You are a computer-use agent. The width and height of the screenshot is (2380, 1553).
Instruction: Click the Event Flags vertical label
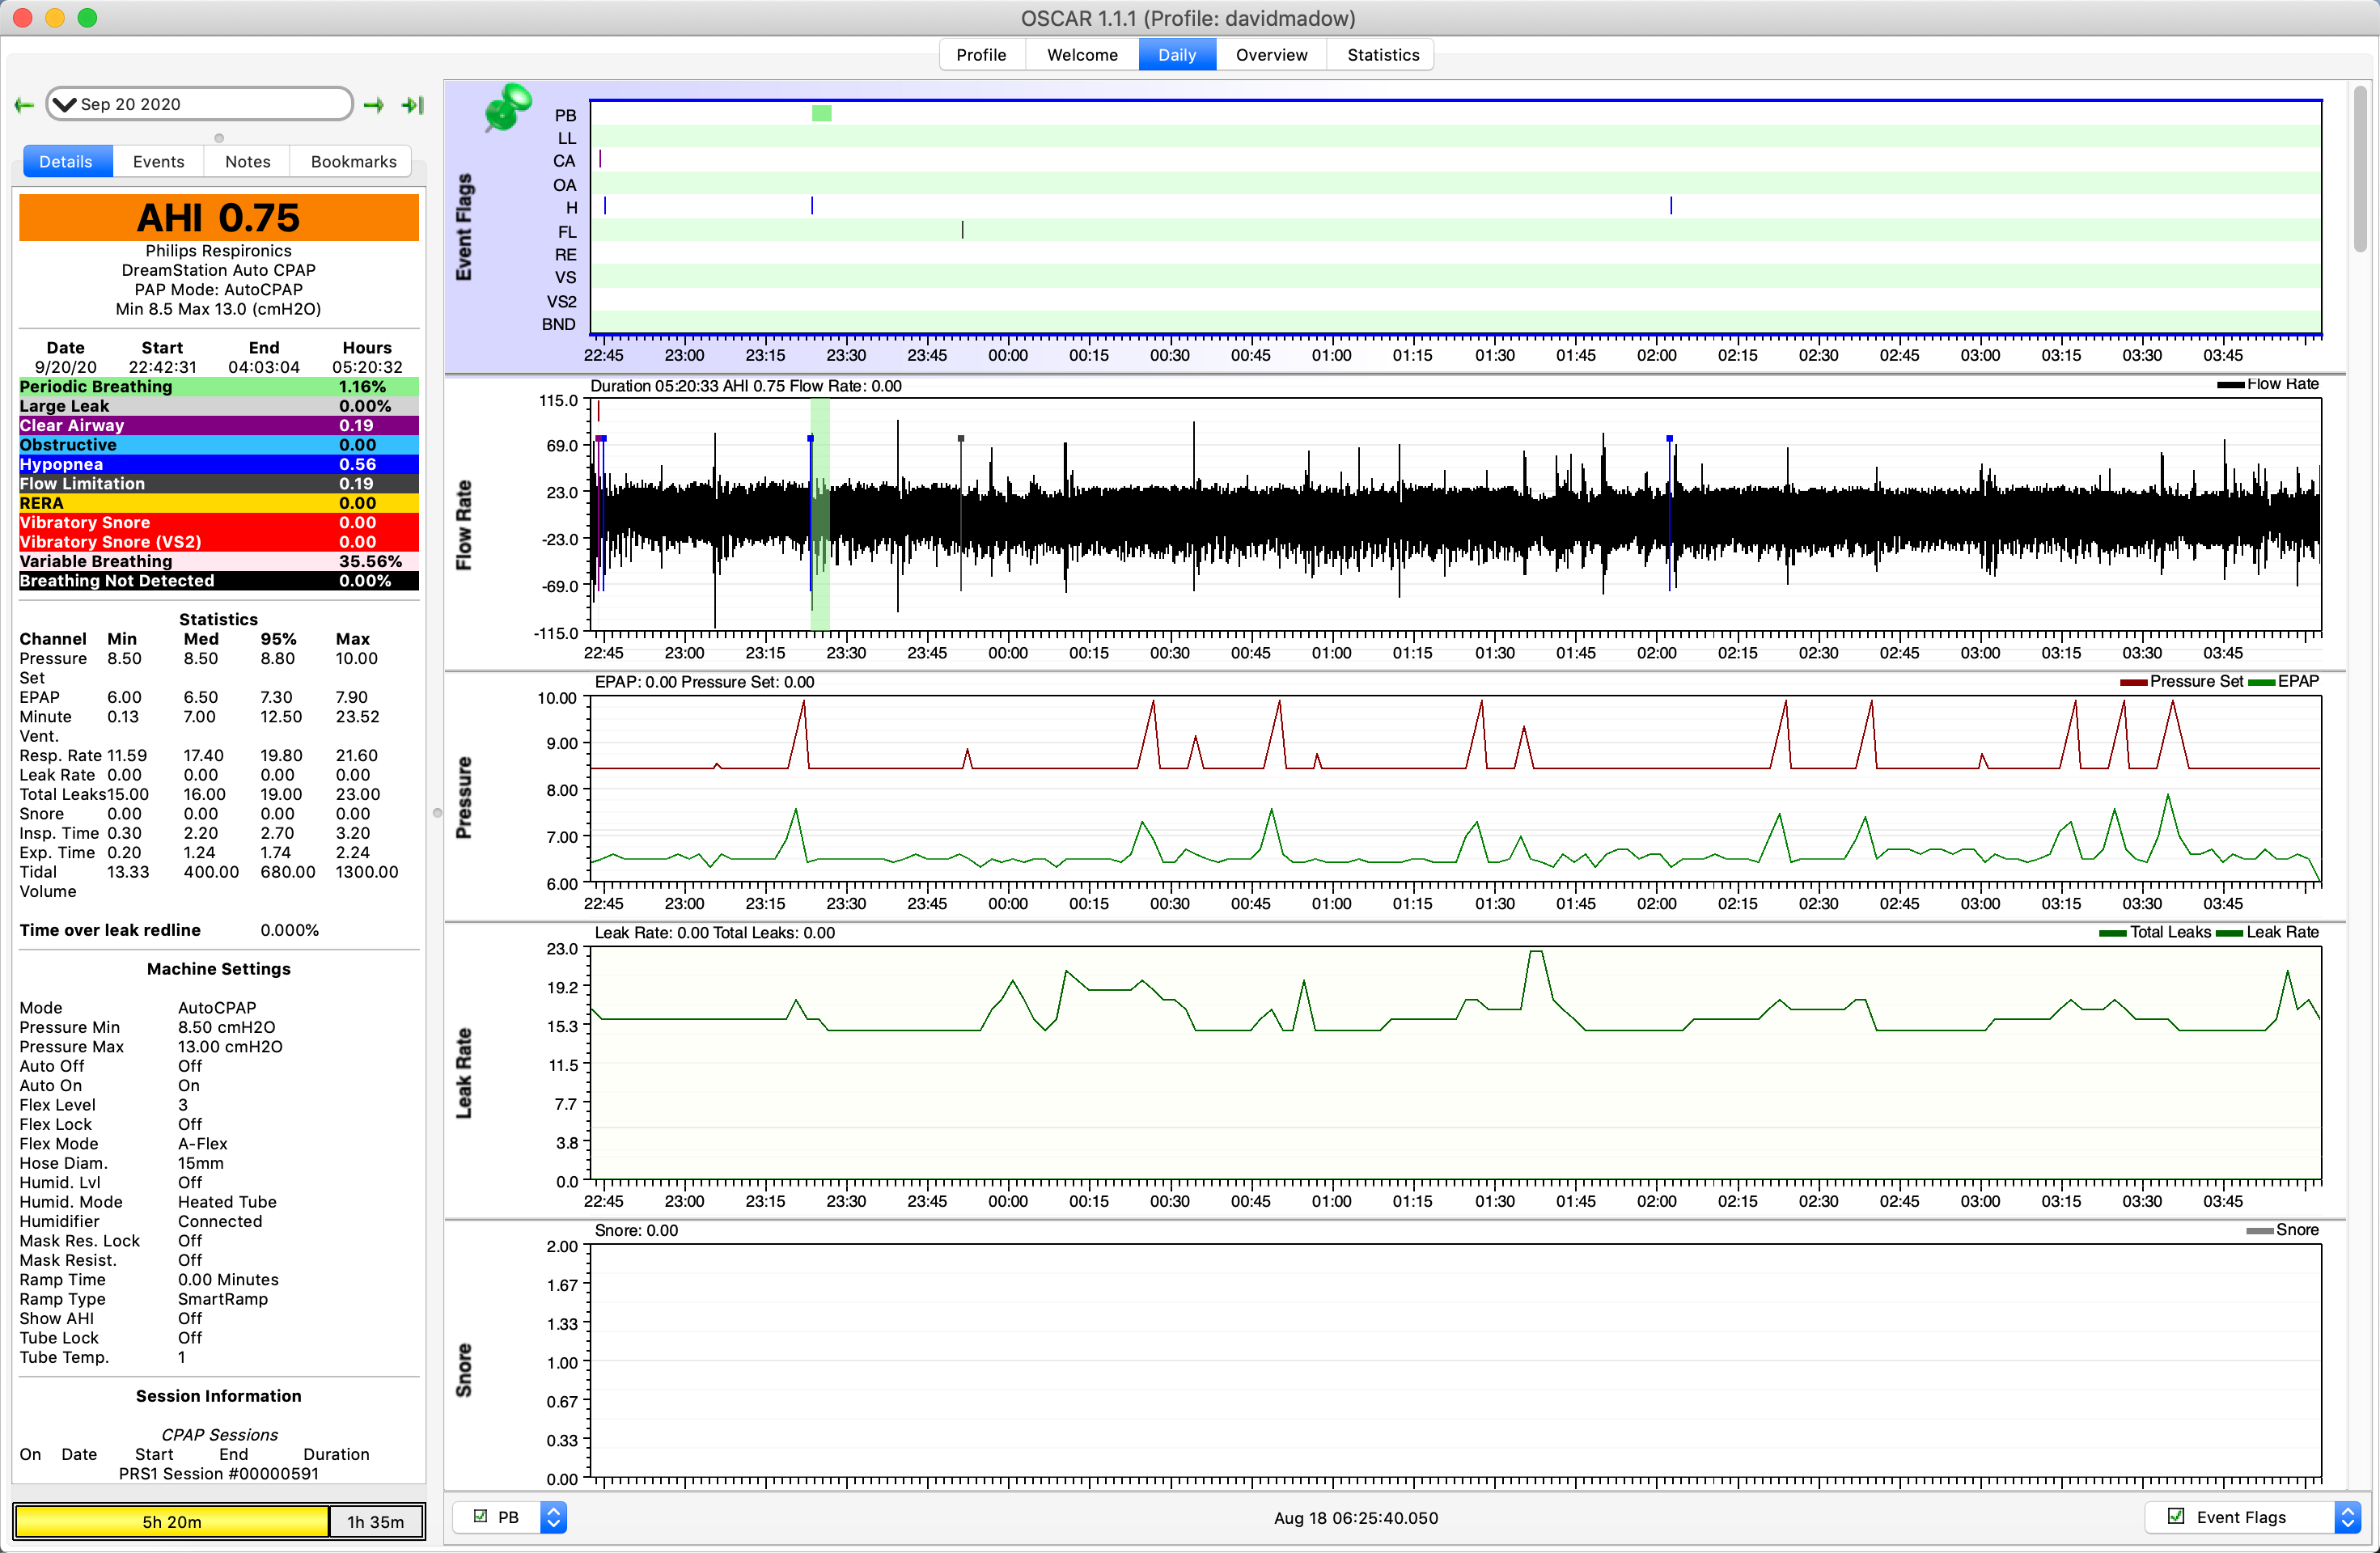[464, 227]
